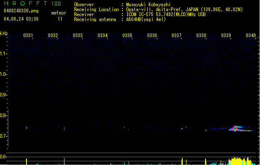The width and height of the screenshot is (260, 165).
Task: Click the 0332 time marker
Action: [x=53, y=35]
